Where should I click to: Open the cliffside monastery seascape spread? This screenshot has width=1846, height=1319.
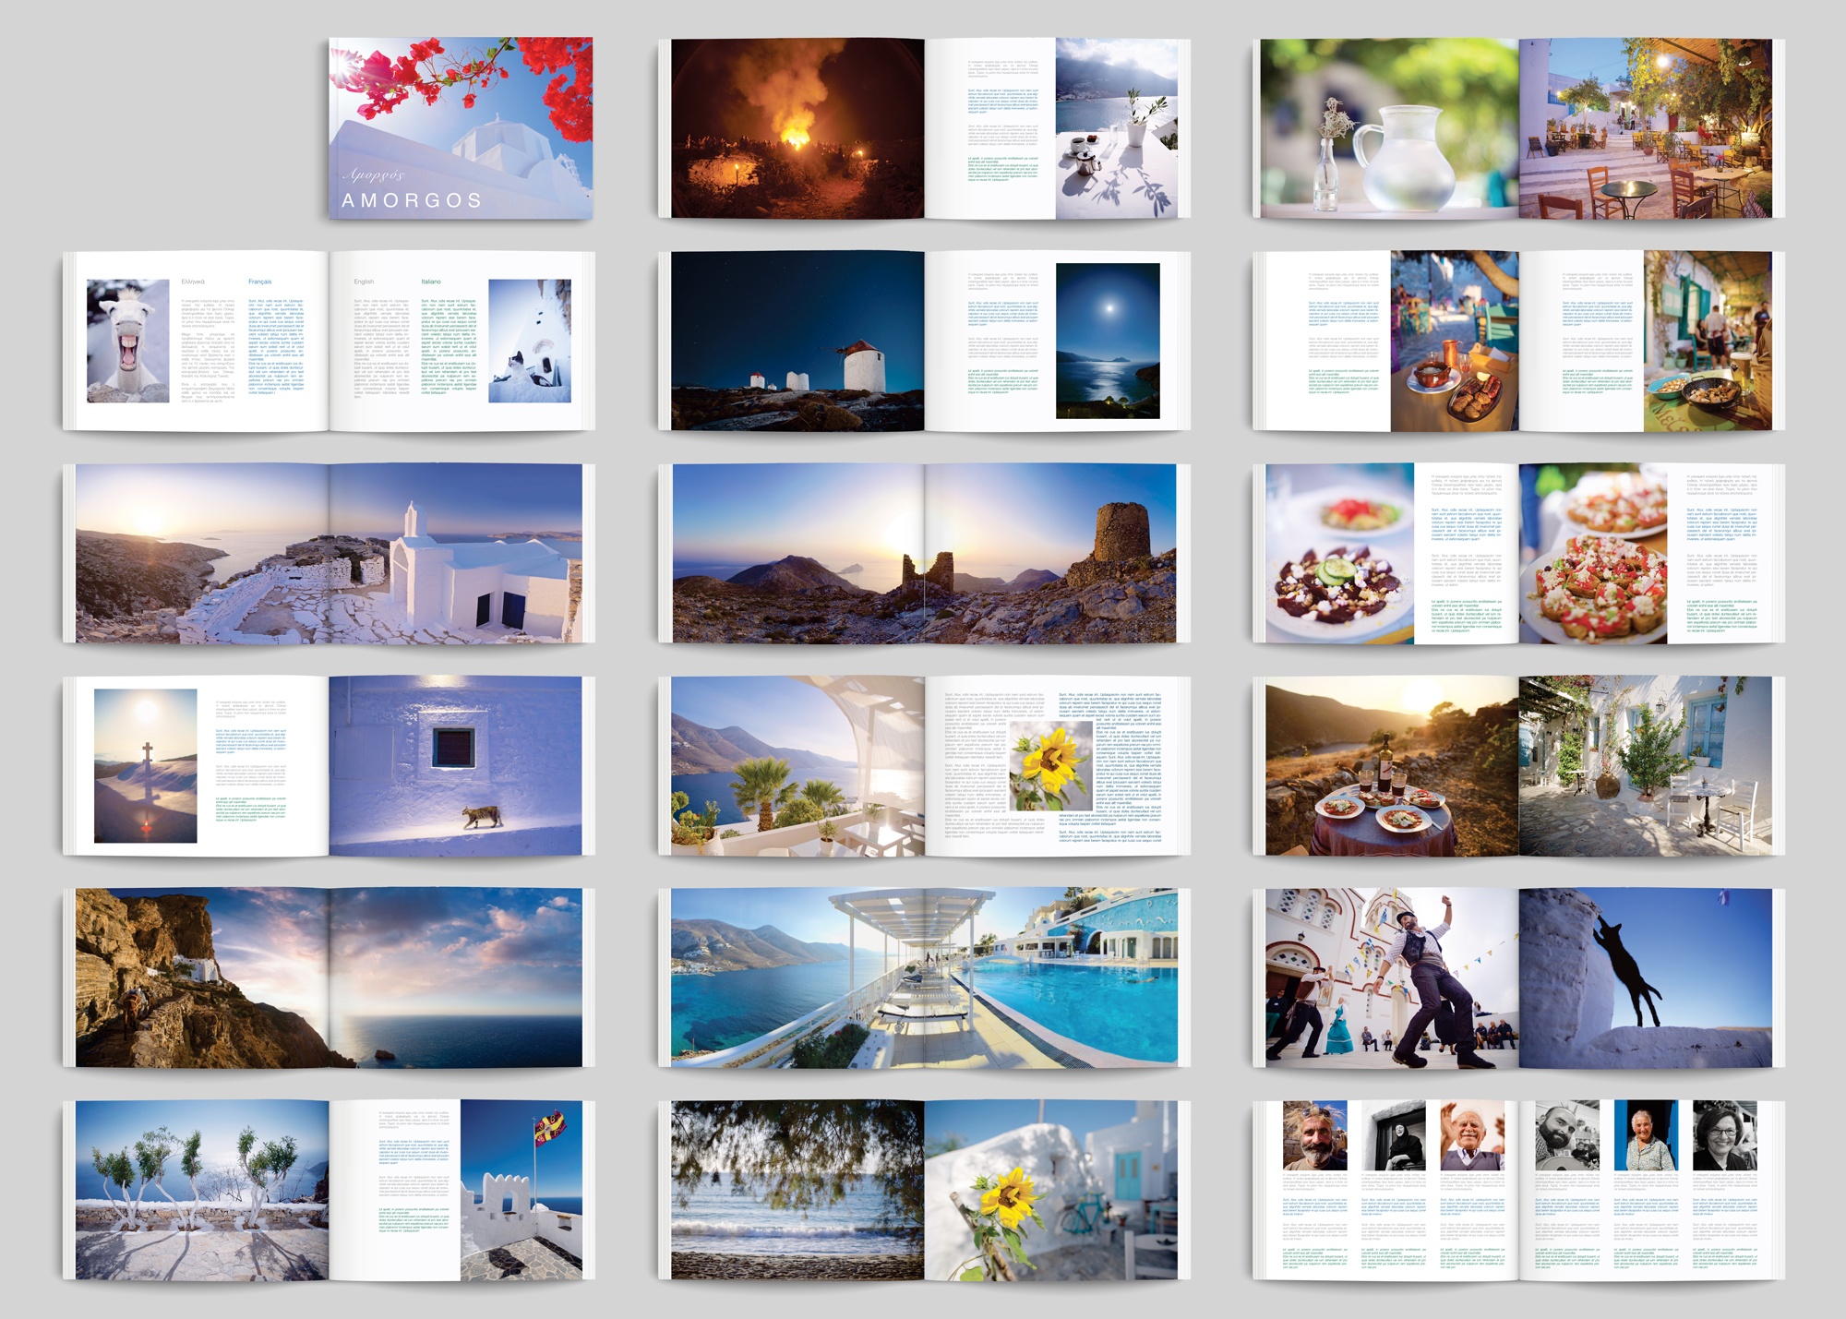tap(329, 977)
